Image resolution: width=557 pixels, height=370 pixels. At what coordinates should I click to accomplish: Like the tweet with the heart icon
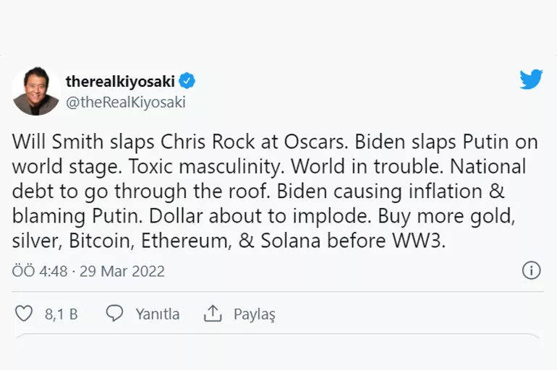point(24,314)
